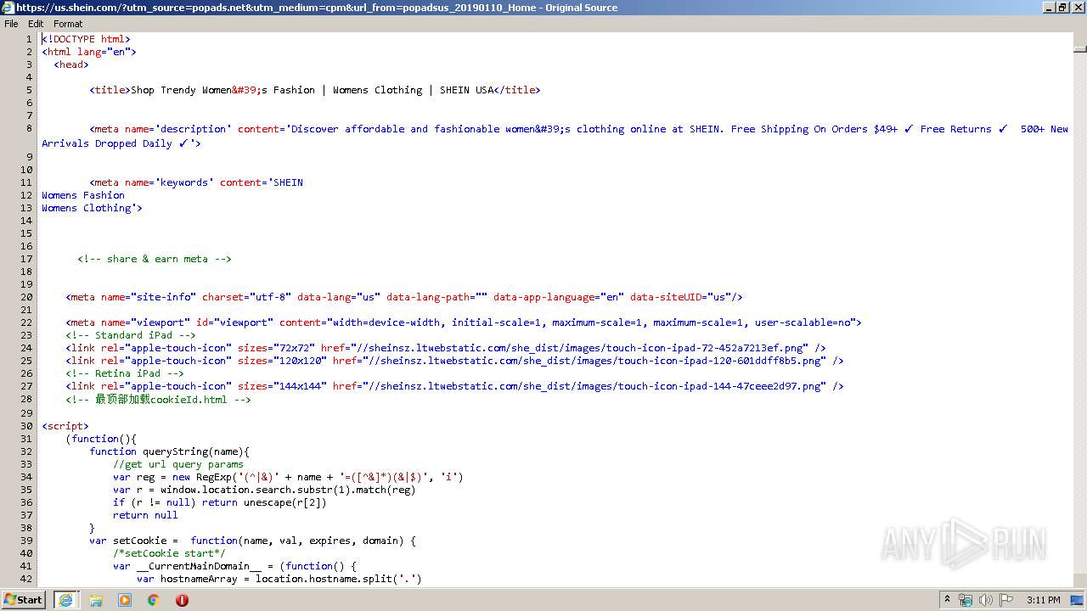1087x611 pixels.
Task: Click 'Womens Fashion' on line 12
Action: click(x=83, y=195)
